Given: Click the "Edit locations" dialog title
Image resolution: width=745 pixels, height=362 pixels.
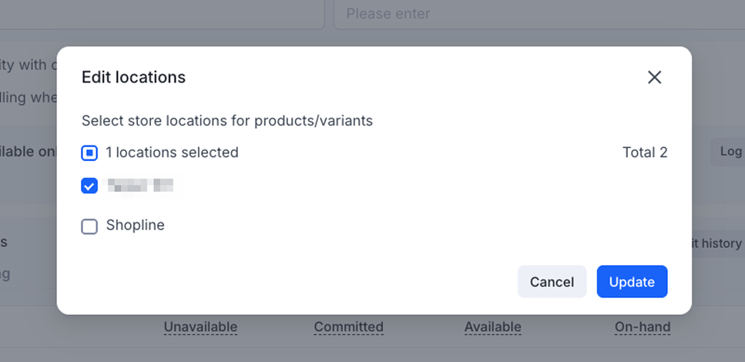Looking at the screenshot, I should (x=133, y=77).
